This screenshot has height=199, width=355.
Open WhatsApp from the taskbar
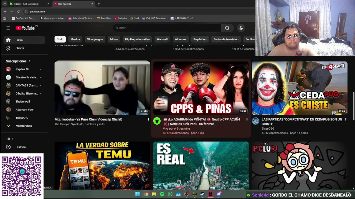pos(170,194)
